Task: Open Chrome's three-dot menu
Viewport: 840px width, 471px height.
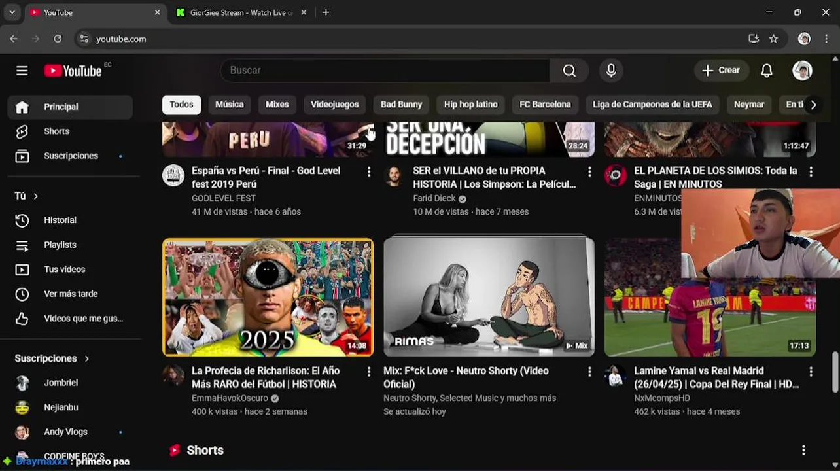Action: pyautogui.click(x=826, y=39)
